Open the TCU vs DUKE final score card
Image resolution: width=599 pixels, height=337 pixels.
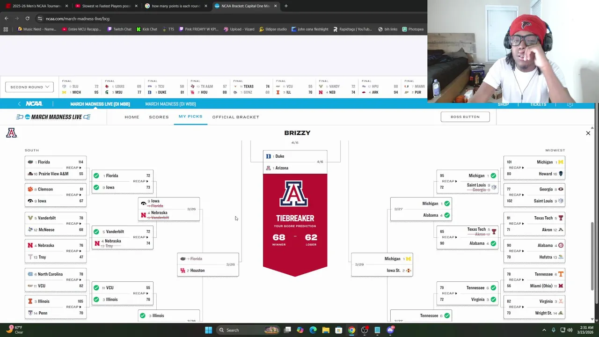[x=166, y=87]
